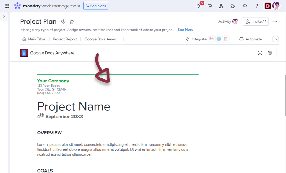Enter fullscreen for the Google Docs view
The image size is (286, 173).
coord(260,53)
